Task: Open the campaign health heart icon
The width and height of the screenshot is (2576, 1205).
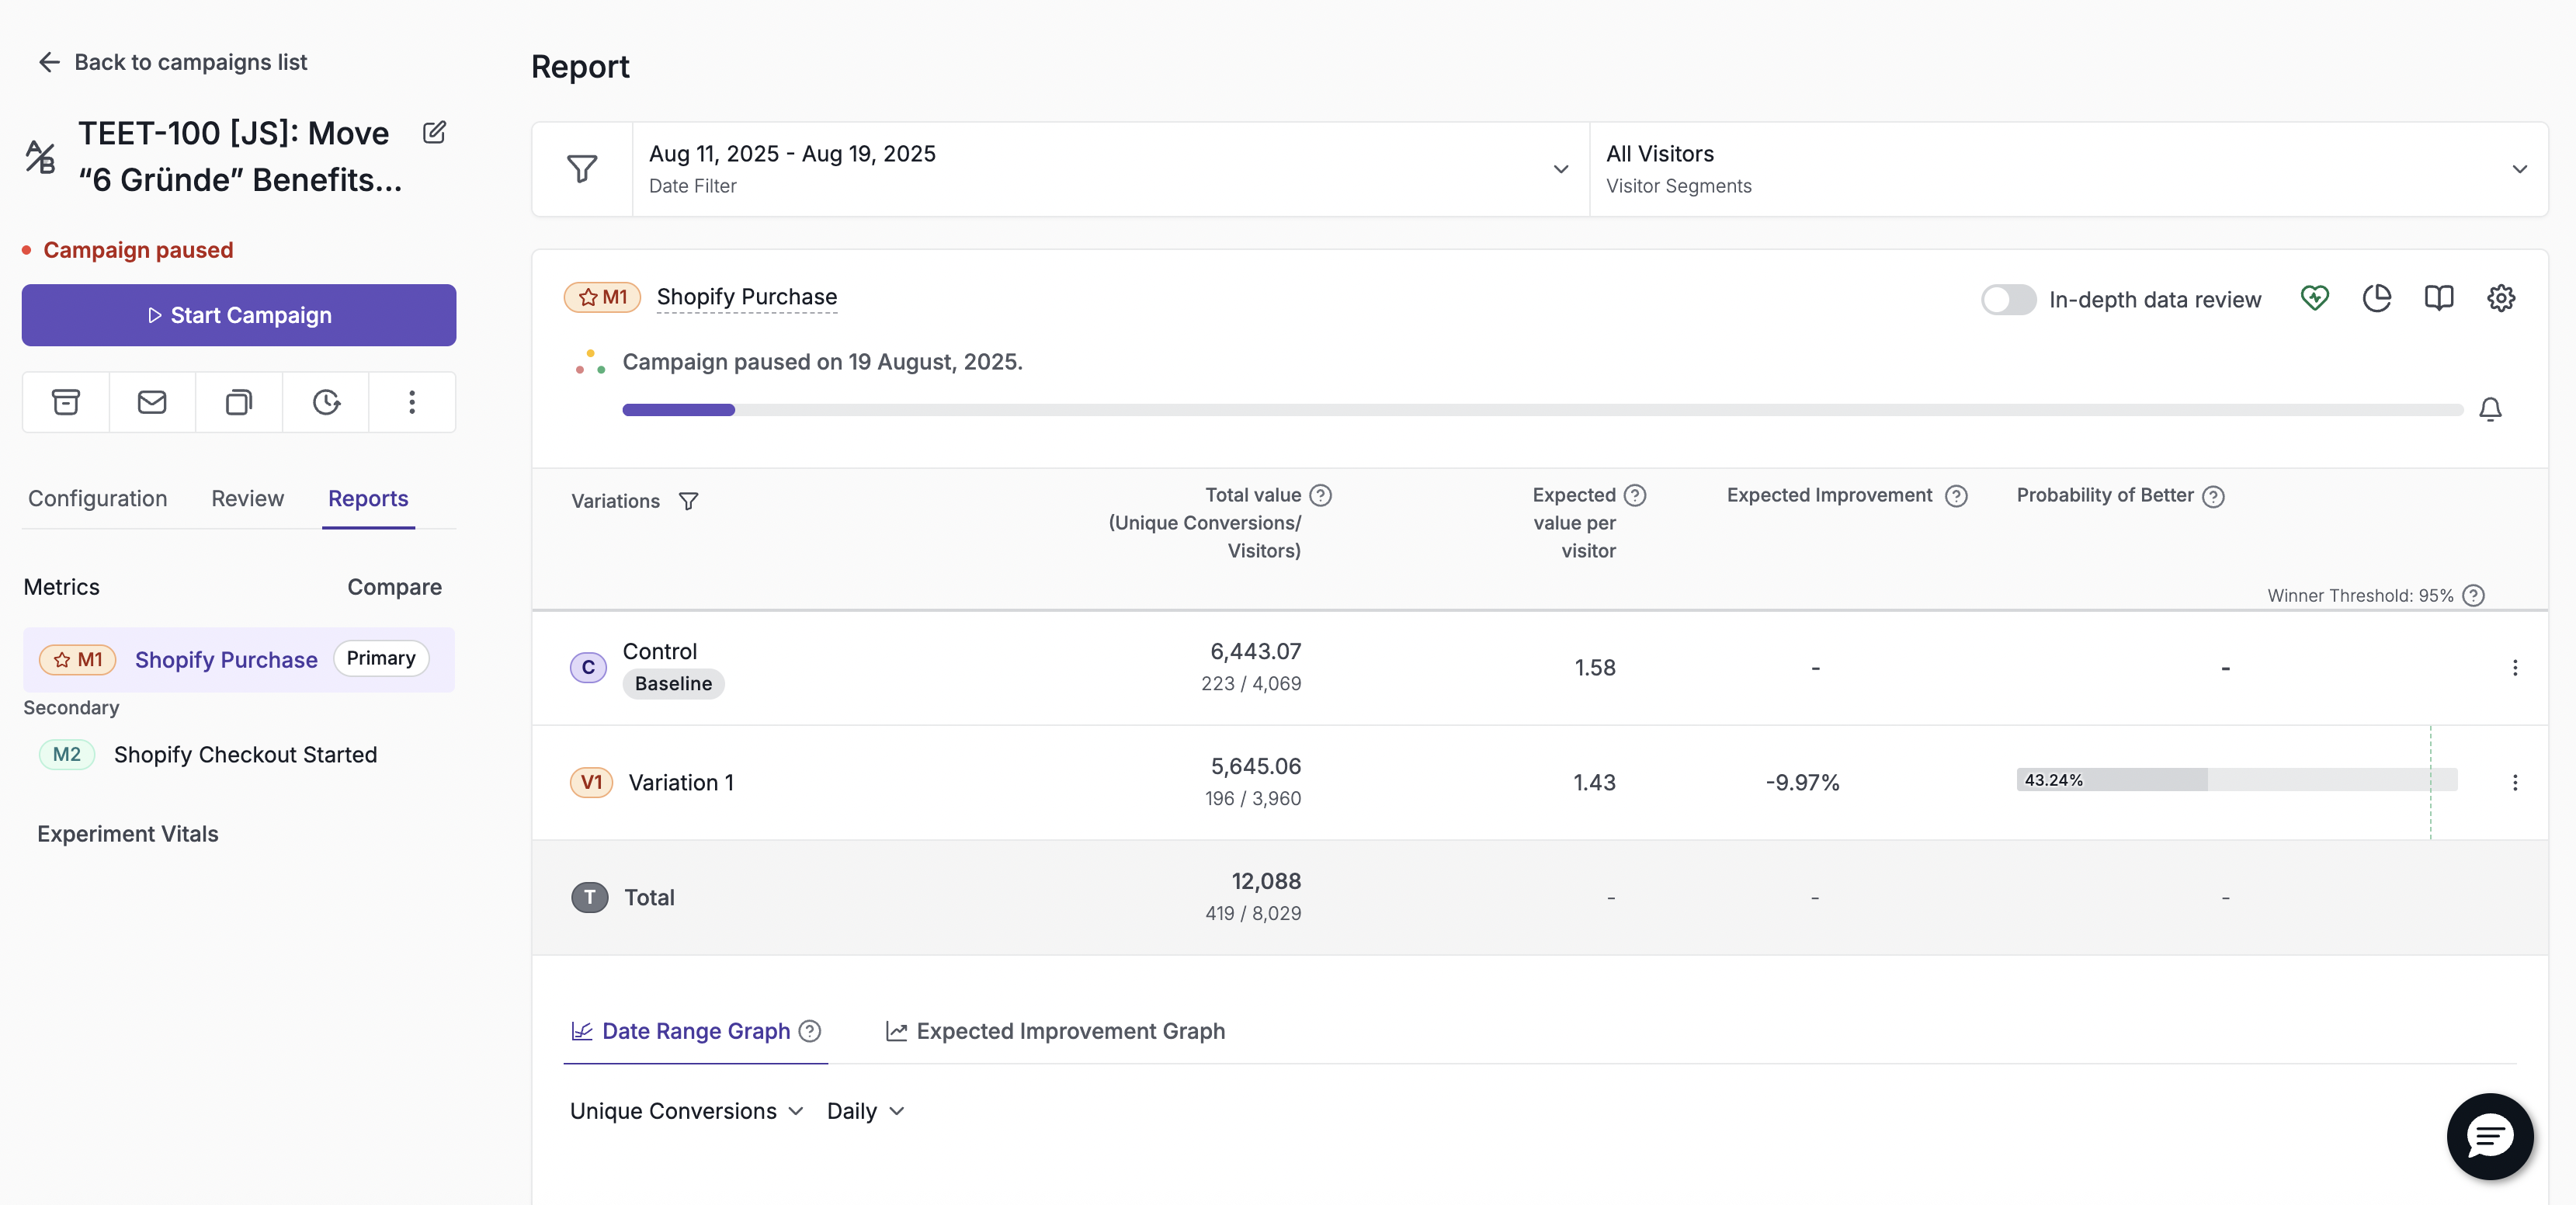Action: click(x=2314, y=298)
